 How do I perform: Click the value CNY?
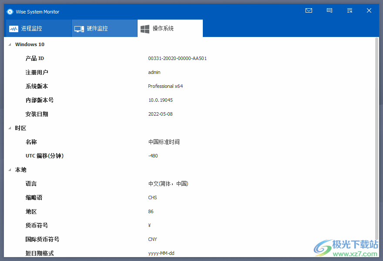[152, 239]
